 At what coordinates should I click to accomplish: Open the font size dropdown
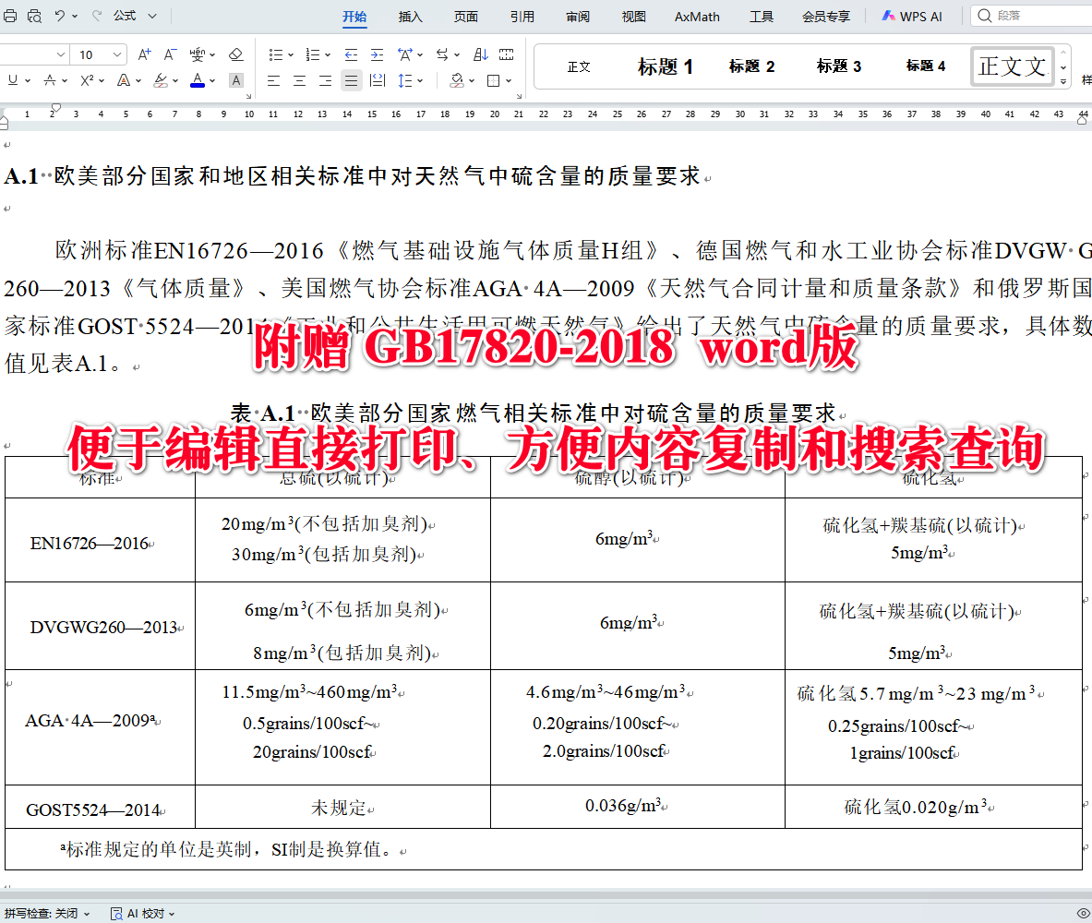click(116, 54)
